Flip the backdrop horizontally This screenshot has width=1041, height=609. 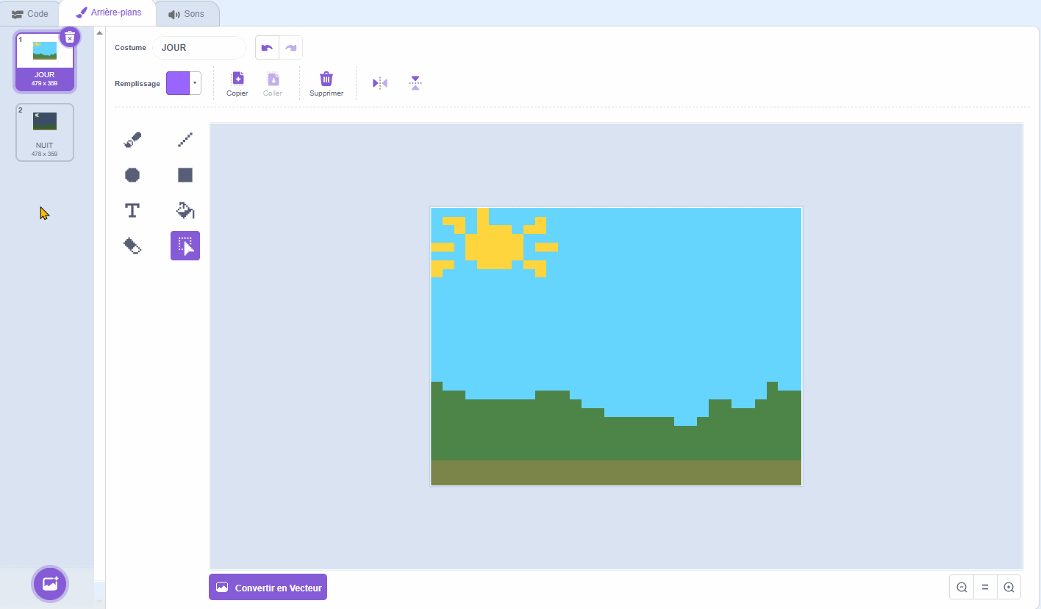click(x=379, y=82)
